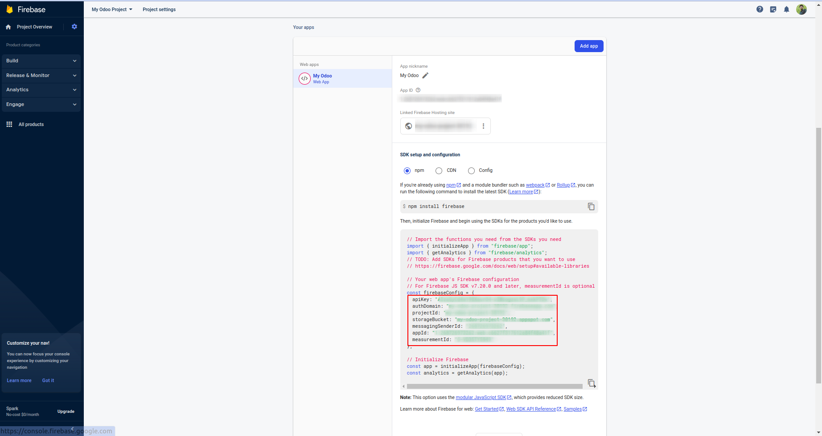The width and height of the screenshot is (822, 436).
Task: Click the 'Linked Firebase Hosting site' label
Action: [427, 113]
